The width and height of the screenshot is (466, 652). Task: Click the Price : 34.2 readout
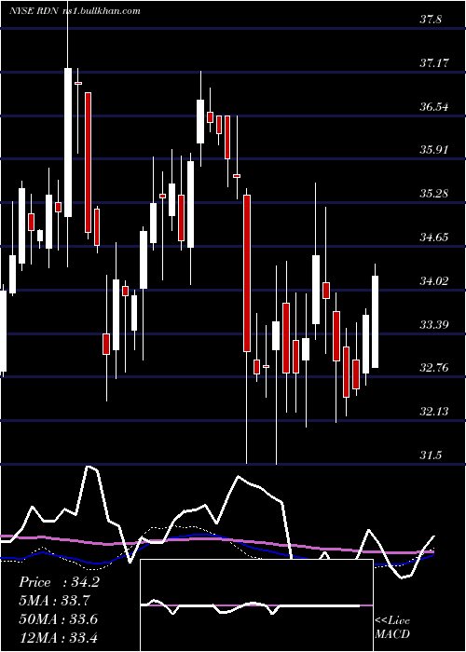point(59,582)
